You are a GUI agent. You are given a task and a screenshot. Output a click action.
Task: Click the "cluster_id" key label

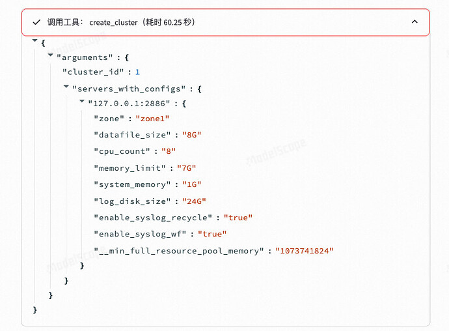point(93,72)
